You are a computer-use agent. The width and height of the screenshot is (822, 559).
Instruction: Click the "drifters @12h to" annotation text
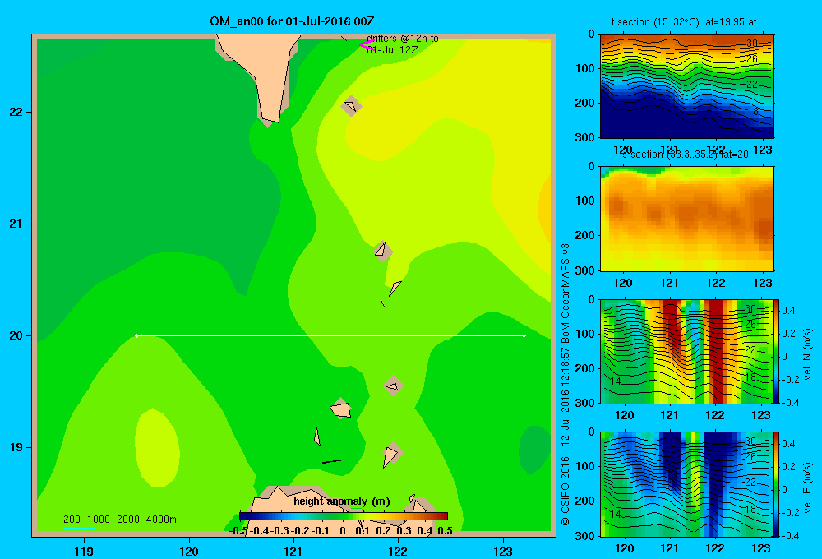(403, 39)
